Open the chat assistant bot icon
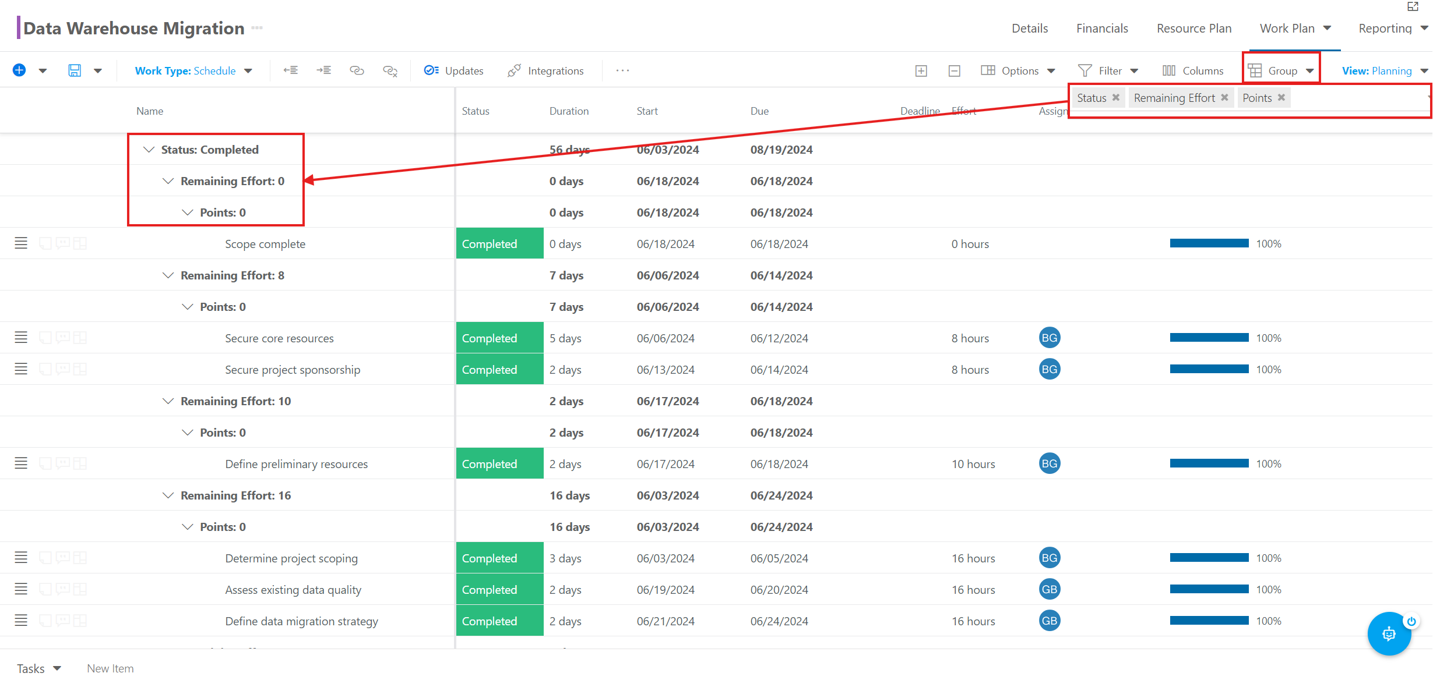Image resolution: width=1433 pixels, height=680 pixels. coord(1389,633)
